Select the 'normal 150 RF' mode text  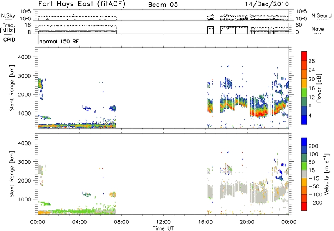[59, 41]
